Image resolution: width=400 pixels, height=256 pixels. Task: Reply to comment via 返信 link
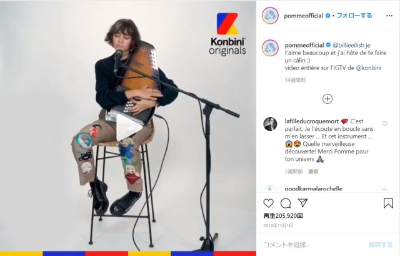tap(313, 172)
